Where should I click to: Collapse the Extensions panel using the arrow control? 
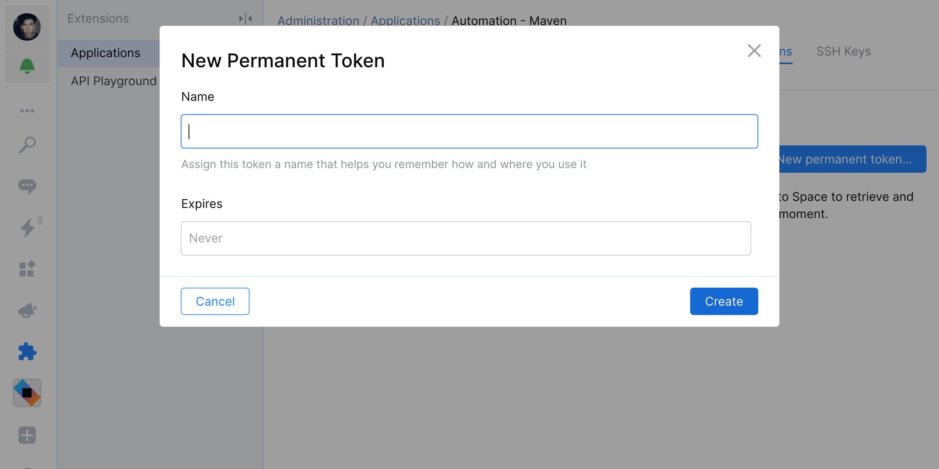point(244,18)
